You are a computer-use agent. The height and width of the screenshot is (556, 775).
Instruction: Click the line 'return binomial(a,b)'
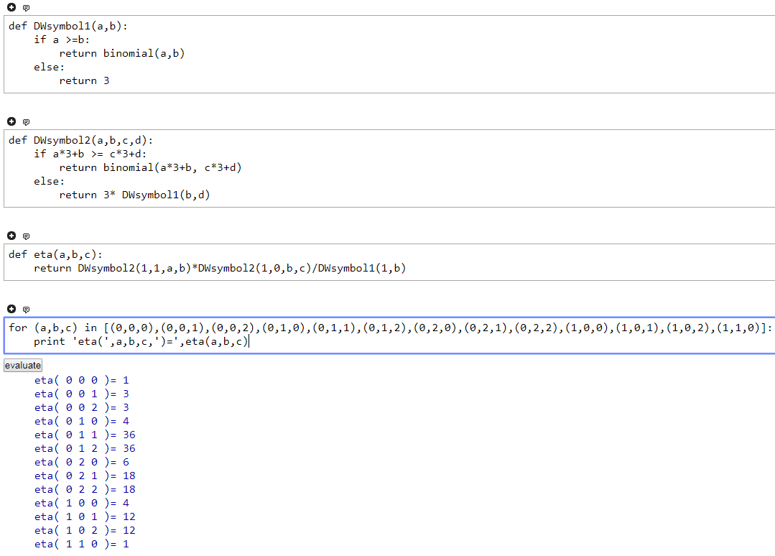tap(121, 53)
